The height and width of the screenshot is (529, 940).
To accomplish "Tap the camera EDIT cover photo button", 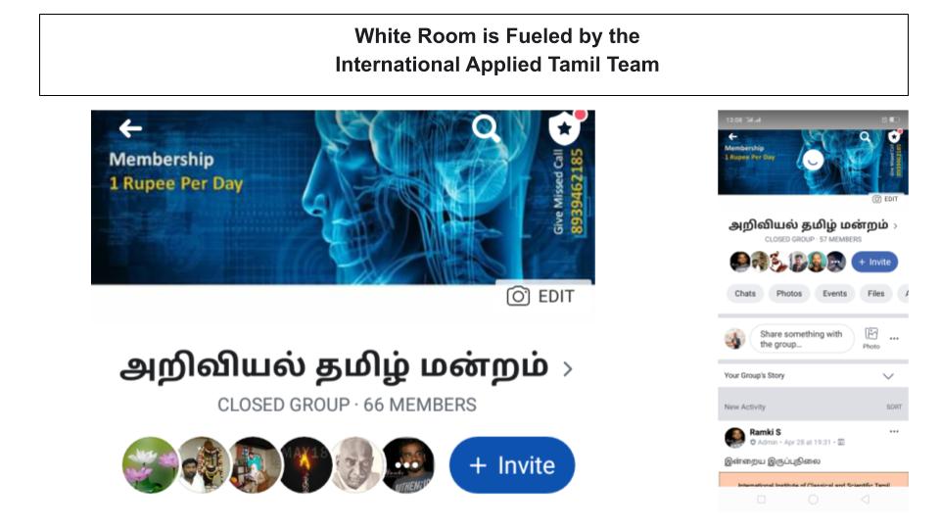I will pos(540,296).
